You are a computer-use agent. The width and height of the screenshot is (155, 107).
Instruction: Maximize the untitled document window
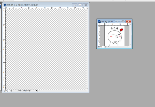click(x=80, y=5)
